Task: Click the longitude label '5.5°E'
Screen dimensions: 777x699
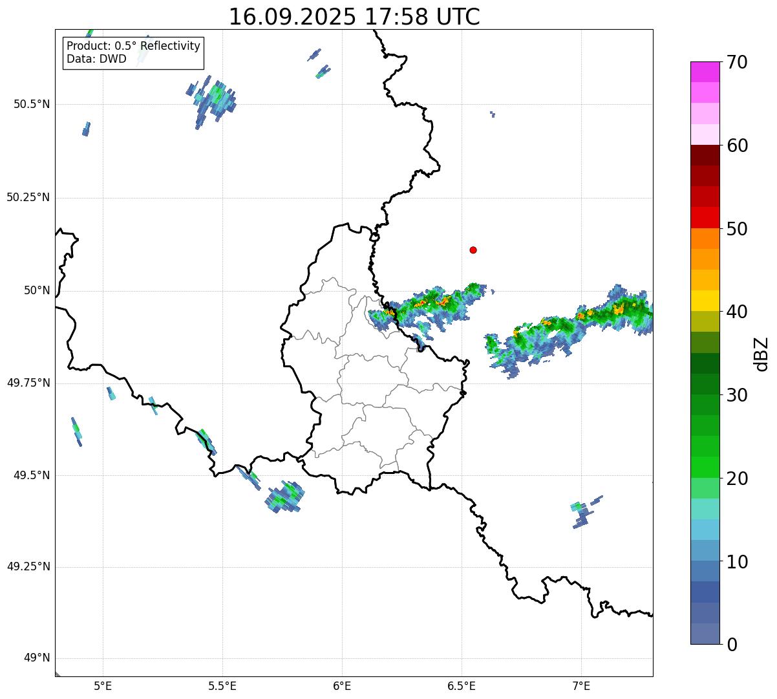Action: [x=222, y=685]
